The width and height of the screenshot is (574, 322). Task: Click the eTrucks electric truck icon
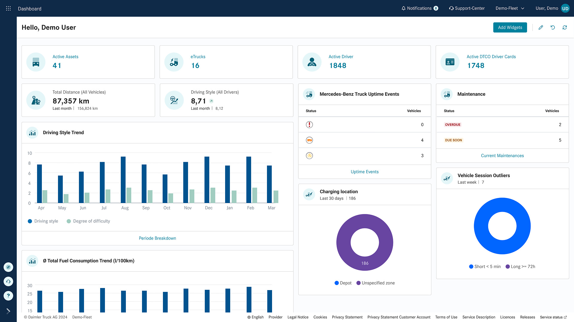[174, 62]
